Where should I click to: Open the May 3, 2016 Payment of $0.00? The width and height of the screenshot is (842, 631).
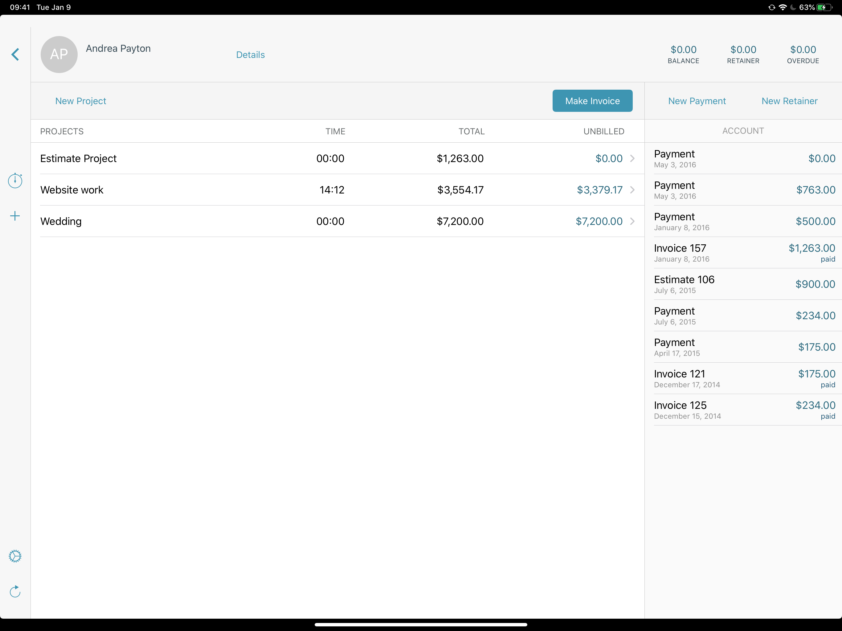743,158
